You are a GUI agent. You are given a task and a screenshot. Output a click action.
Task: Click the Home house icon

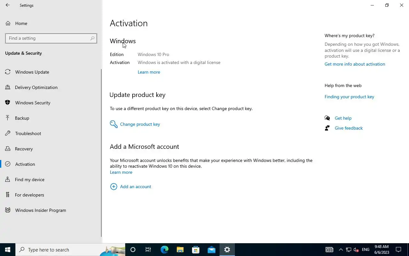[x=8, y=23]
